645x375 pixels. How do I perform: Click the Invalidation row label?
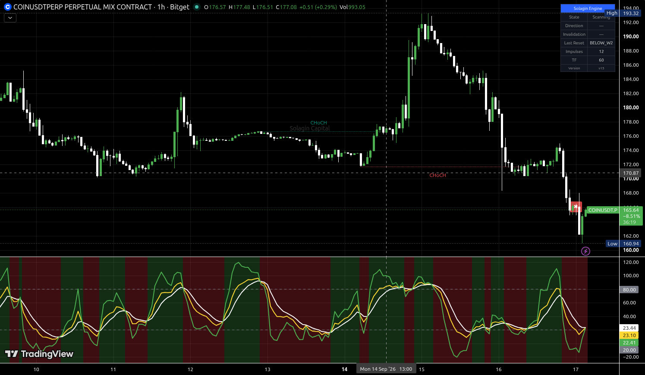[x=574, y=34]
